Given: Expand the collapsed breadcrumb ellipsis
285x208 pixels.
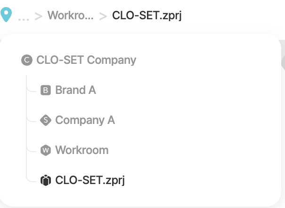Looking at the screenshot, I should click(24, 19).
